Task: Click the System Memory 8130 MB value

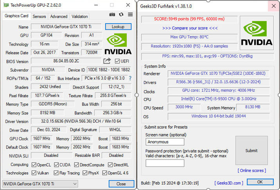Action: coord(253,107)
